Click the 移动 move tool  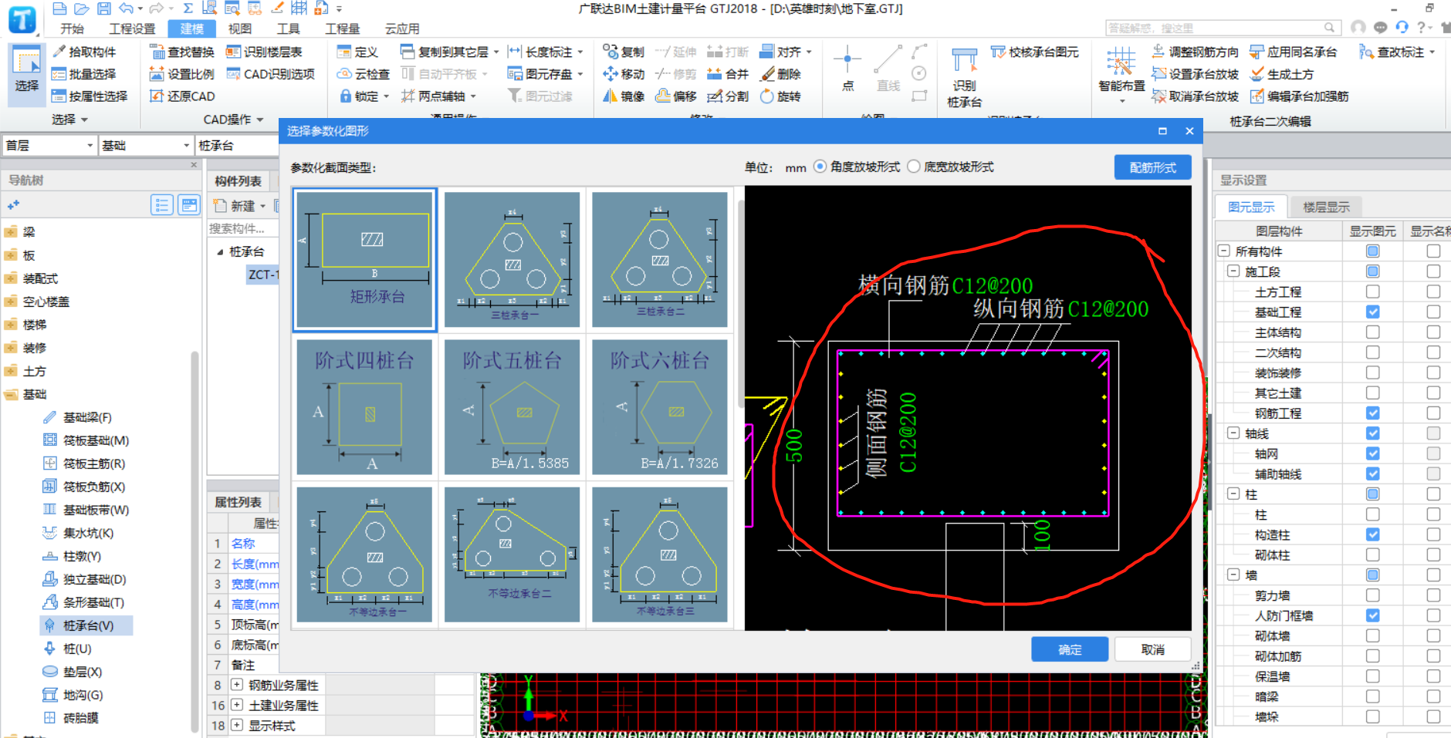coord(624,74)
